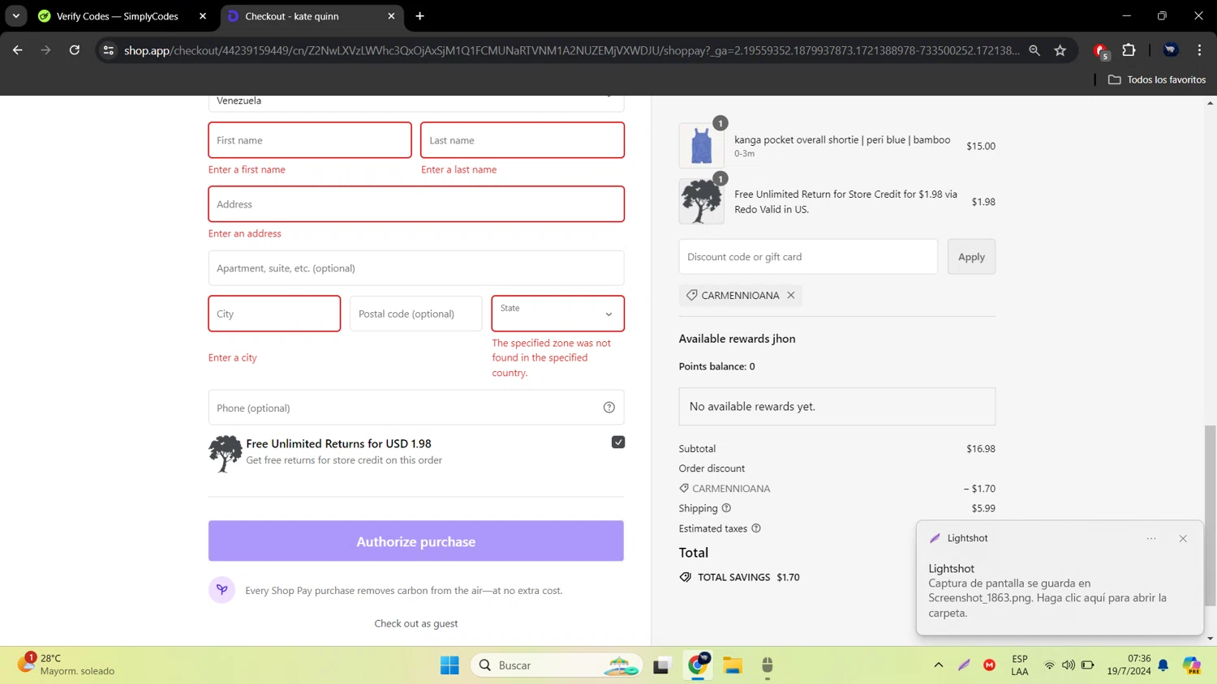The width and height of the screenshot is (1217, 684).
Task: Click the purple carbon removal leaf icon
Action: point(221,590)
